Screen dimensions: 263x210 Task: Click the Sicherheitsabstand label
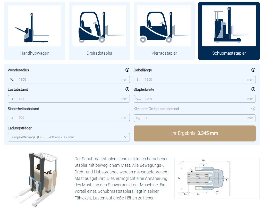pos(23,109)
